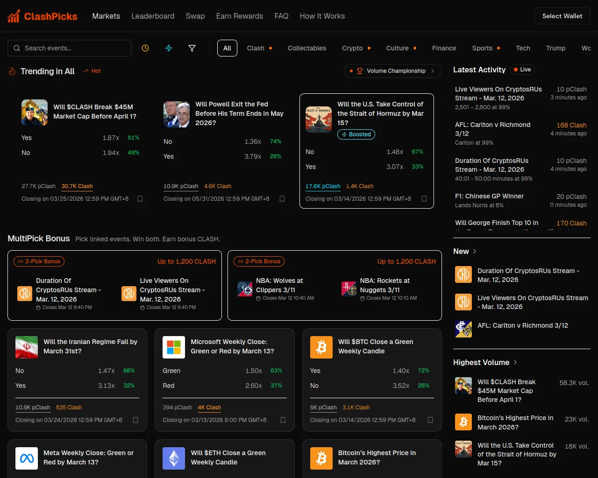Go to the Swap page

click(195, 16)
